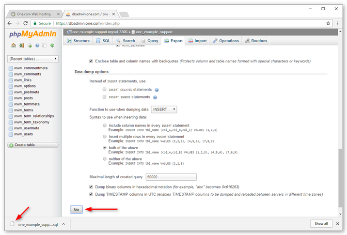Click the www_usermeta table icon

[10, 128]
